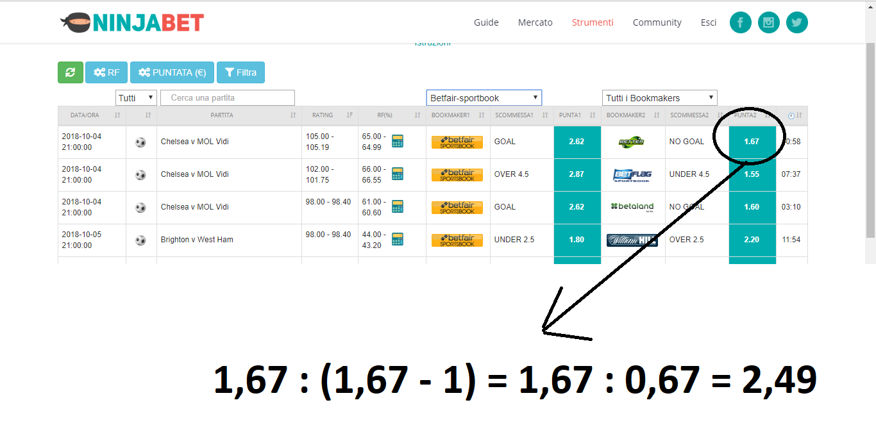Click punta1 odds 2.87
This screenshot has height=432, width=876.
[577, 174]
